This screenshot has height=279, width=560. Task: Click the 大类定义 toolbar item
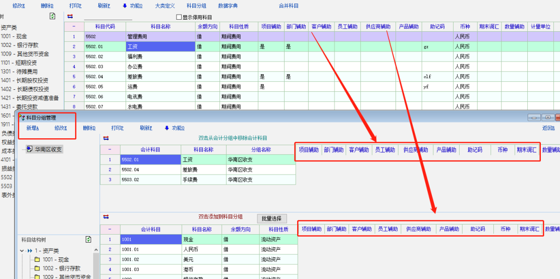(x=164, y=6)
